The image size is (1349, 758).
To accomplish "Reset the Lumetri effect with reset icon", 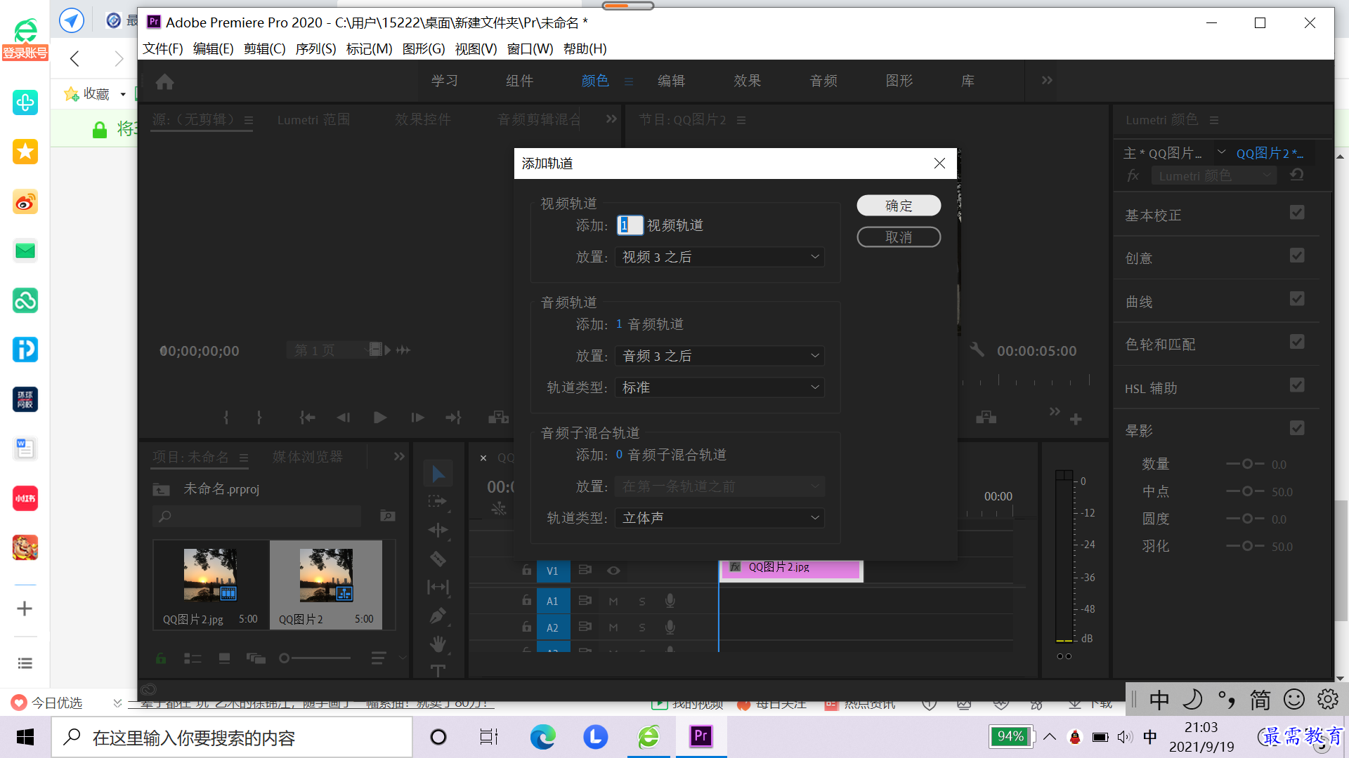I will coord(1297,175).
